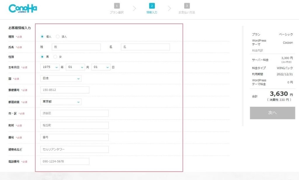Click the 建物名など building name field
The width and height of the screenshot is (299, 180).
click(74, 149)
